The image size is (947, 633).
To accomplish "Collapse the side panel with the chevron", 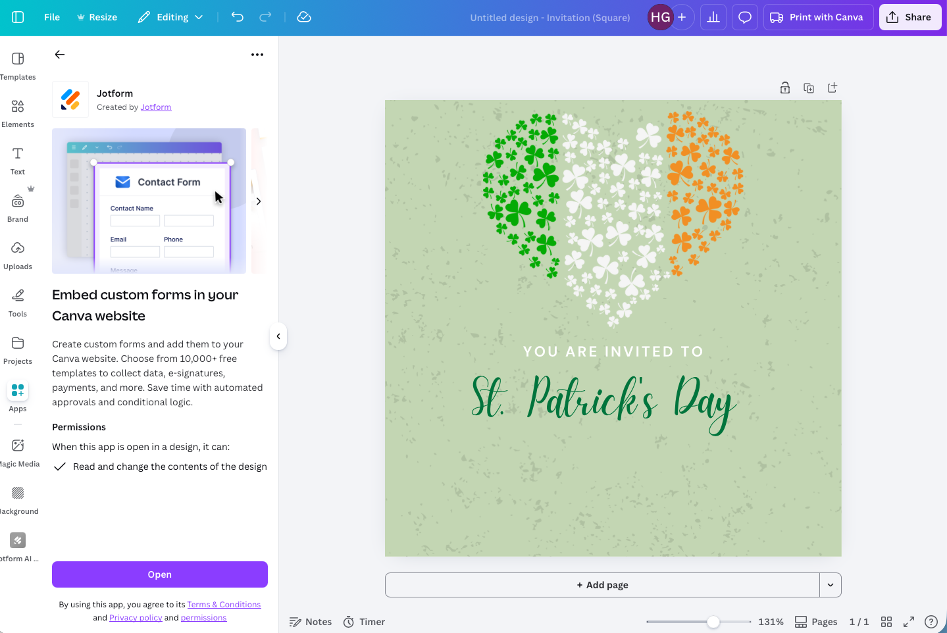I will 278,336.
